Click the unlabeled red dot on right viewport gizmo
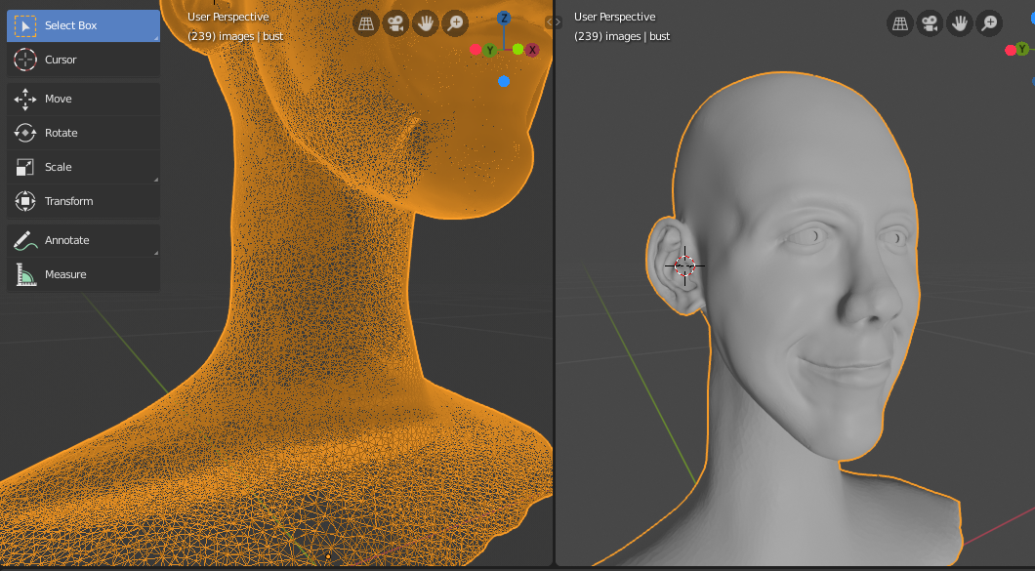 pyautogui.click(x=1010, y=50)
